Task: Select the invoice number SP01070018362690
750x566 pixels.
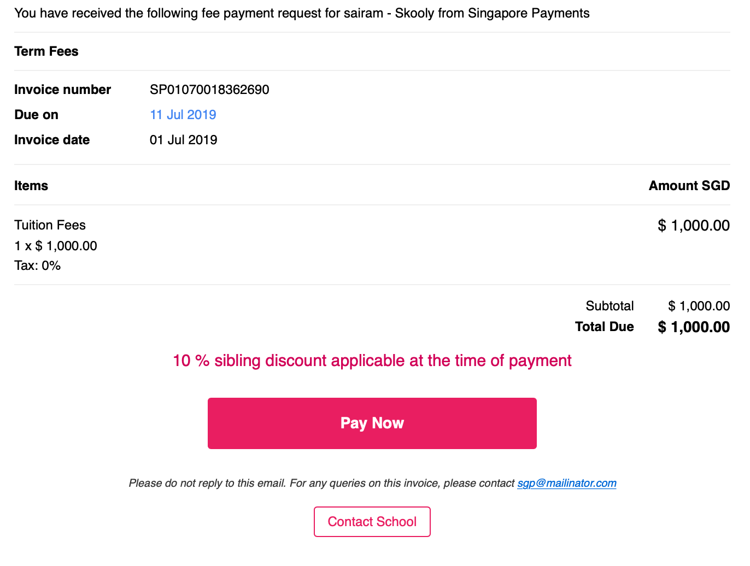Action: click(x=209, y=90)
